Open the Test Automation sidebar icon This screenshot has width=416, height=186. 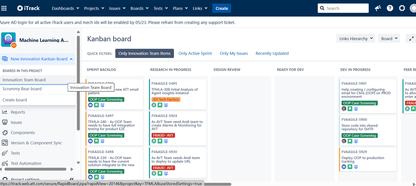(x=5, y=163)
